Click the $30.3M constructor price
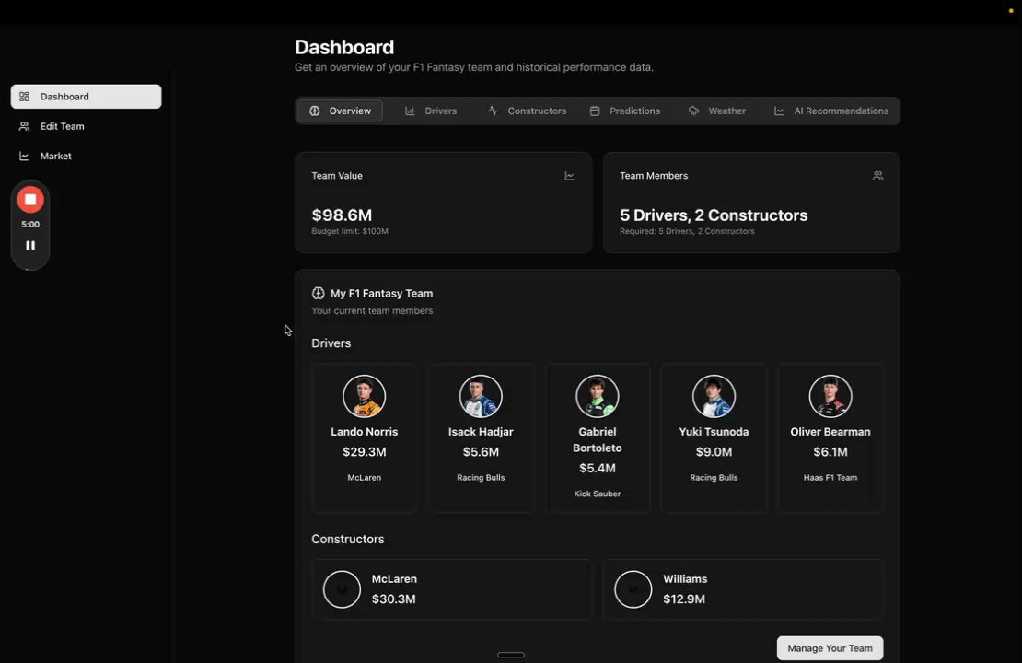The image size is (1022, 663). (394, 599)
